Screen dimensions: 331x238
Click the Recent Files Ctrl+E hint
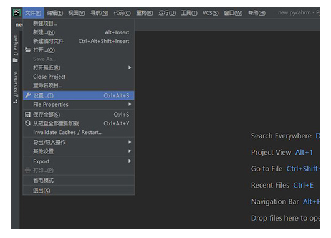282,185
